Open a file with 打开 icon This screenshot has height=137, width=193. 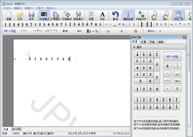click(20, 16)
